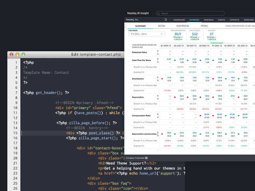This screenshot has height=191, width=255.
Task: Click the Depreciation row label
Action: pyautogui.click(x=138, y=97)
